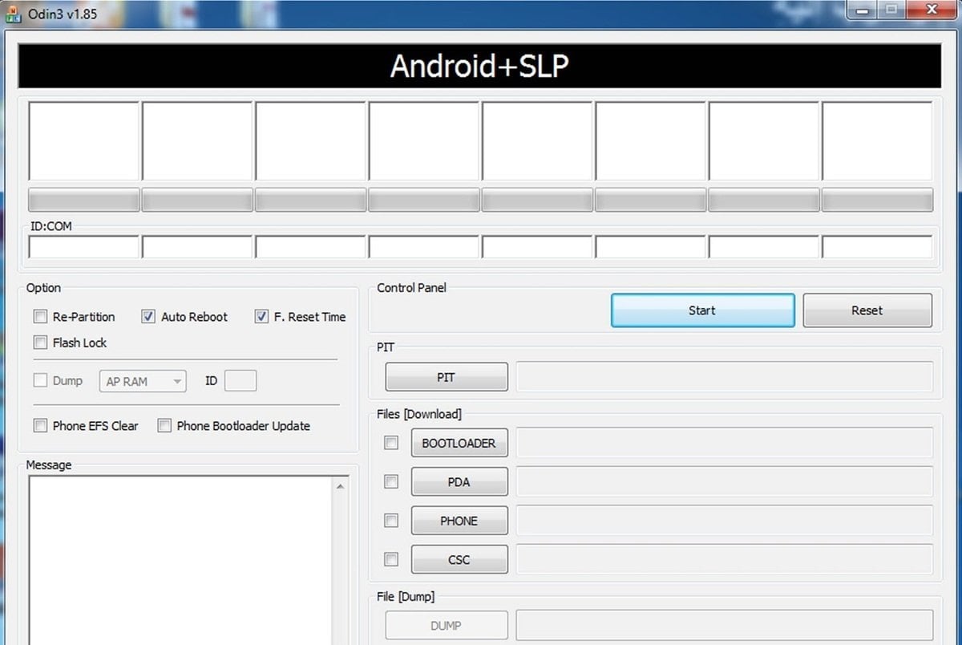The height and width of the screenshot is (645, 962).
Task: Click the BOOTLOADER file button
Action: (x=459, y=443)
